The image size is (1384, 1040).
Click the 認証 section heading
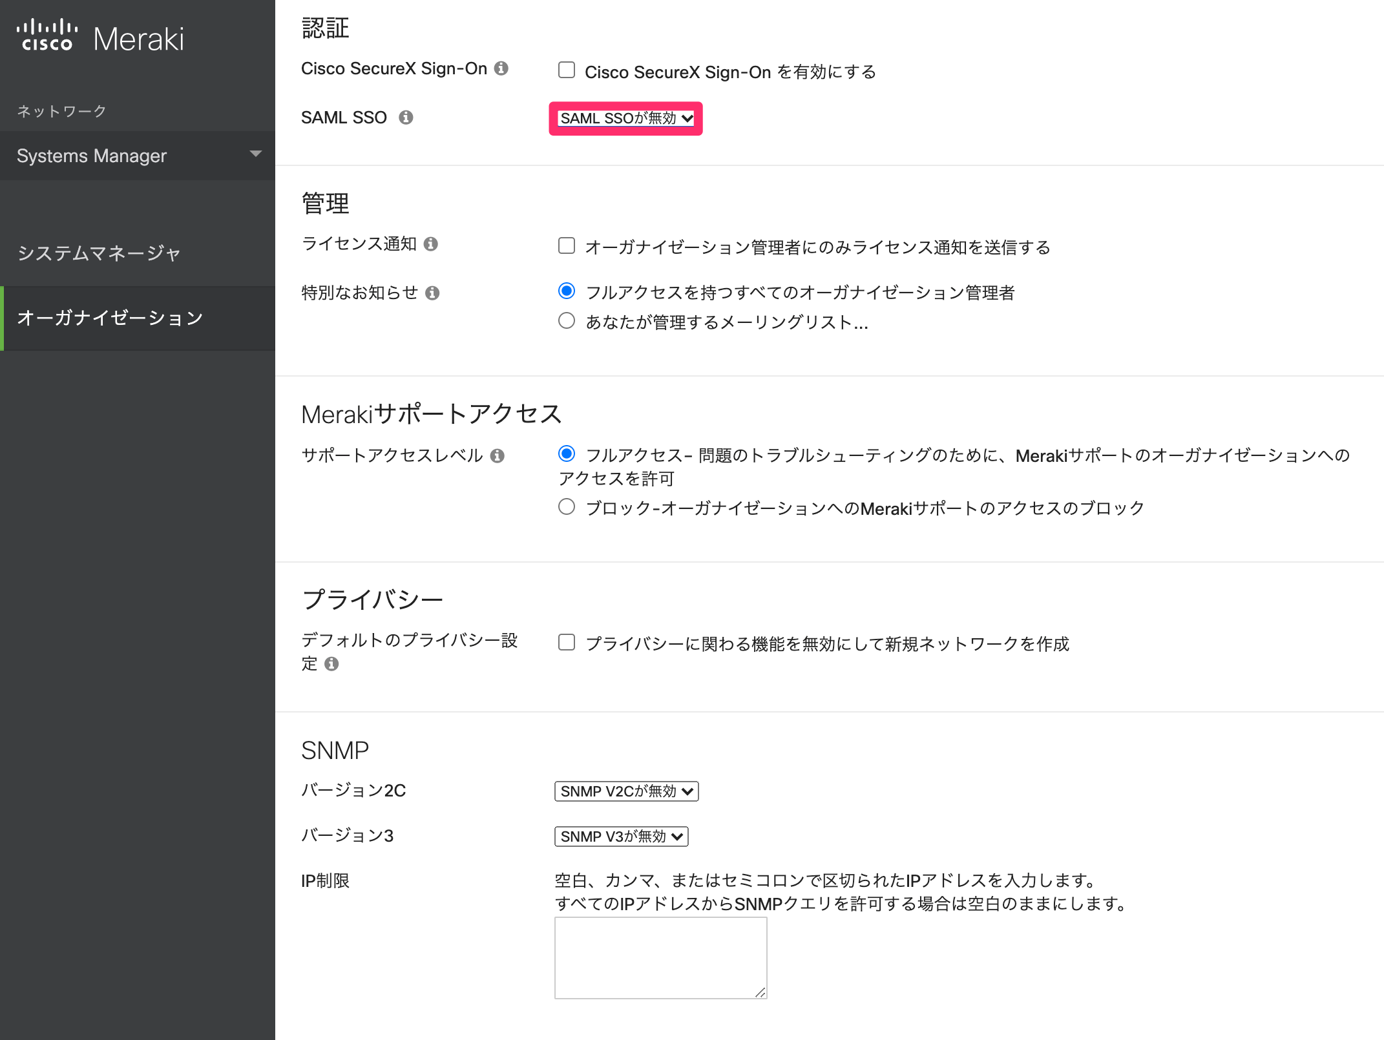click(x=326, y=28)
